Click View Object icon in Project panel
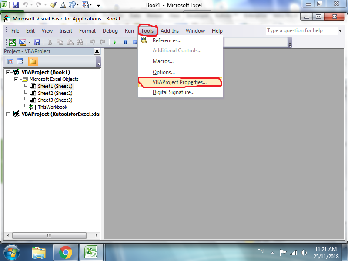The width and height of the screenshot is (348, 261). coord(20,61)
